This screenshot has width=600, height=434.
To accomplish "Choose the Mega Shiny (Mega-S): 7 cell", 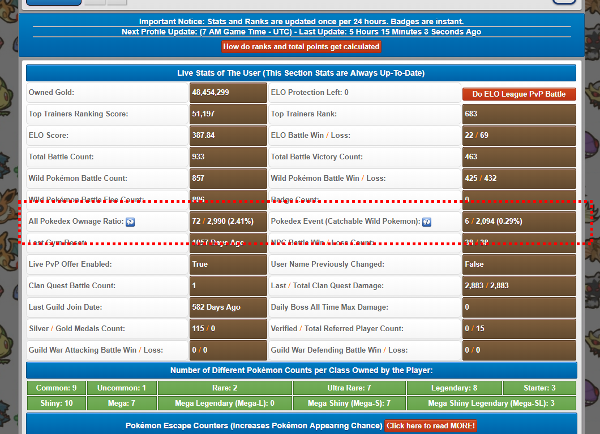I will point(349,403).
